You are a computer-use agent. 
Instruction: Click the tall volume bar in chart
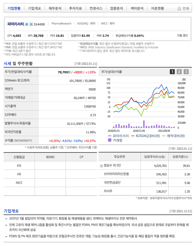click(x=144, y=124)
